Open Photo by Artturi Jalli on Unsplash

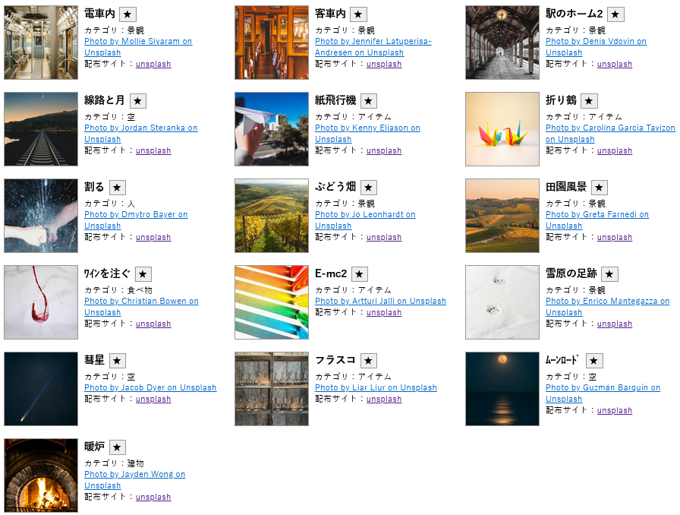tap(380, 302)
